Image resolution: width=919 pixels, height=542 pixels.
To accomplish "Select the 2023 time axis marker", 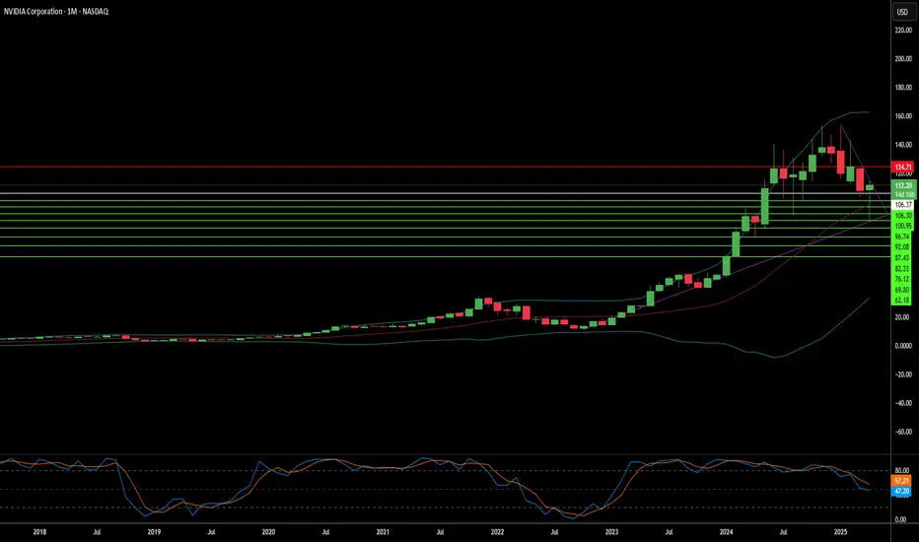I will (x=611, y=532).
